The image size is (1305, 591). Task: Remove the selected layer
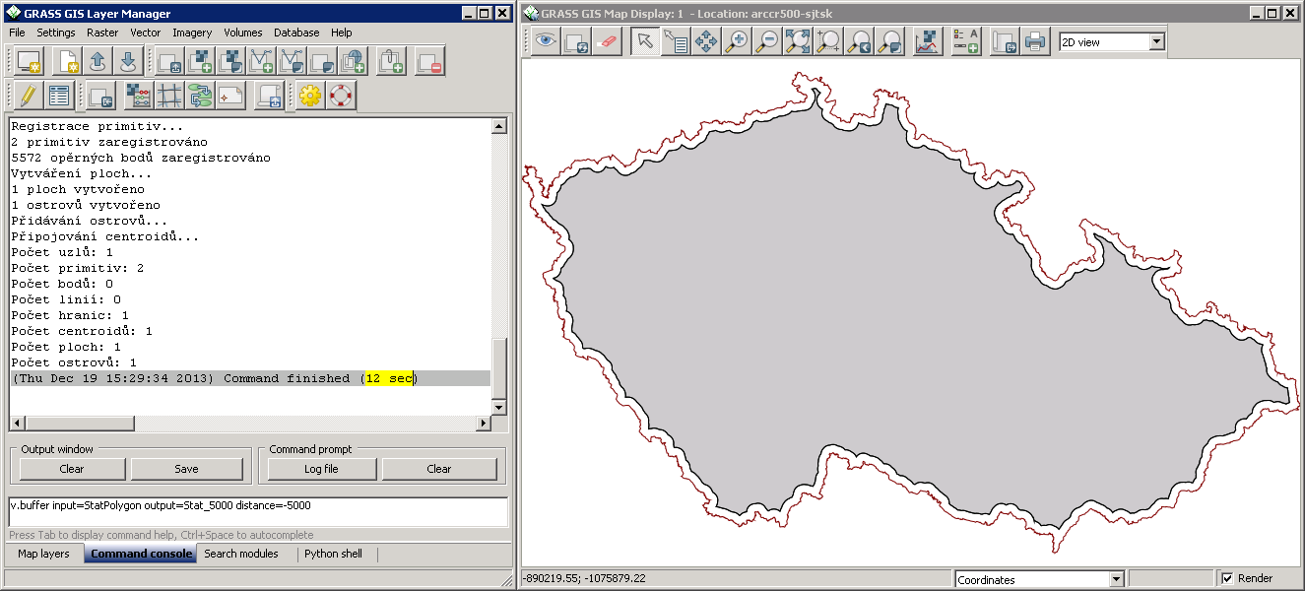coord(429,62)
